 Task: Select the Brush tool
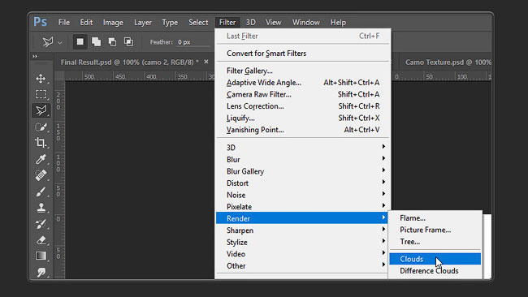(41, 192)
